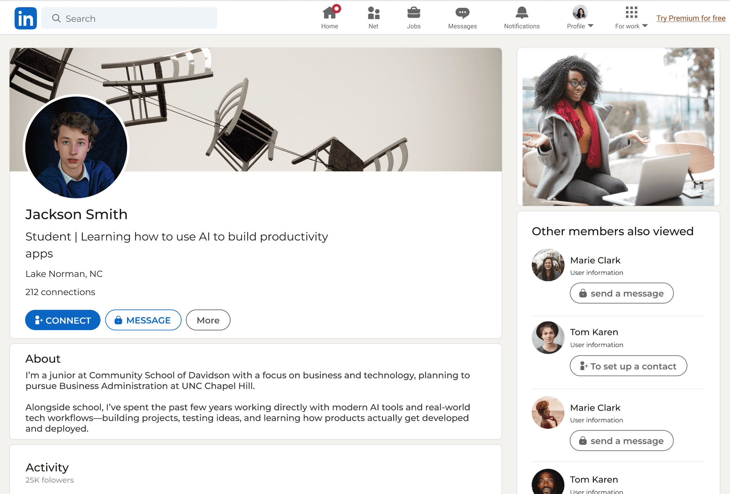
Task: Open the More options button
Action: coord(208,320)
